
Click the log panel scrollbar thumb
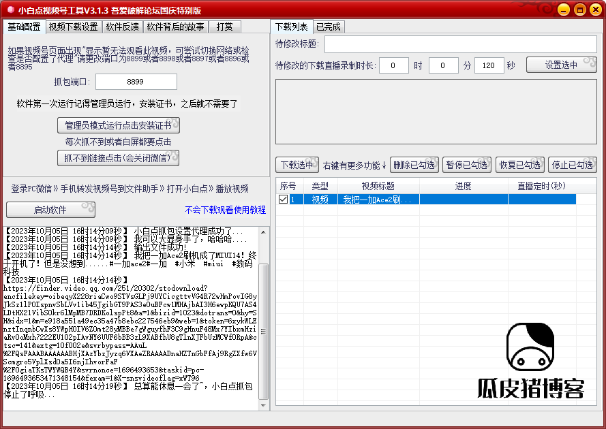click(263, 332)
